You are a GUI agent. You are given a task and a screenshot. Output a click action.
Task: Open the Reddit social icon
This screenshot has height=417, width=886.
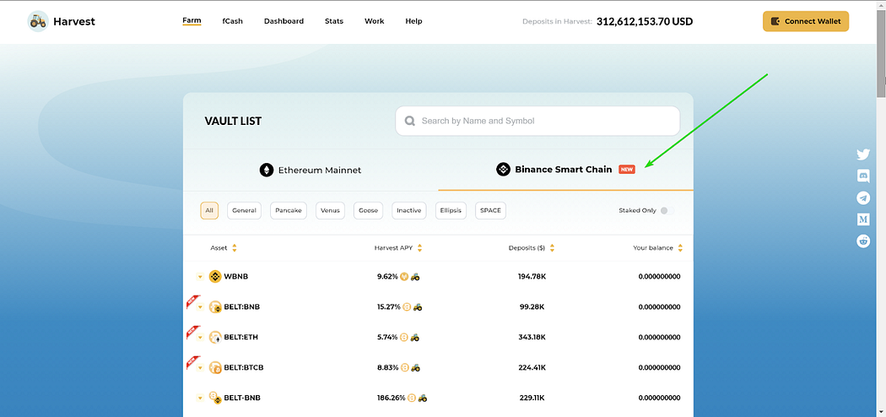[863, 241]
